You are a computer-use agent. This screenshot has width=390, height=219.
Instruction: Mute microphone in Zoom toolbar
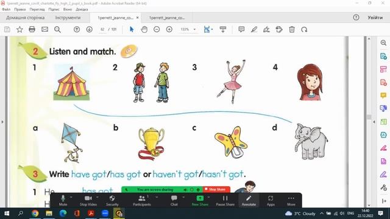point(63,200)
